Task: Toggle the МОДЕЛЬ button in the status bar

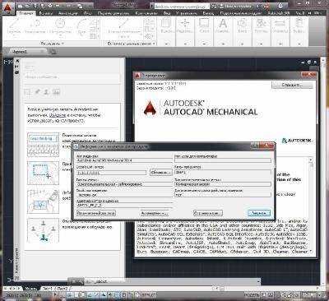Action: pos(252,295)
